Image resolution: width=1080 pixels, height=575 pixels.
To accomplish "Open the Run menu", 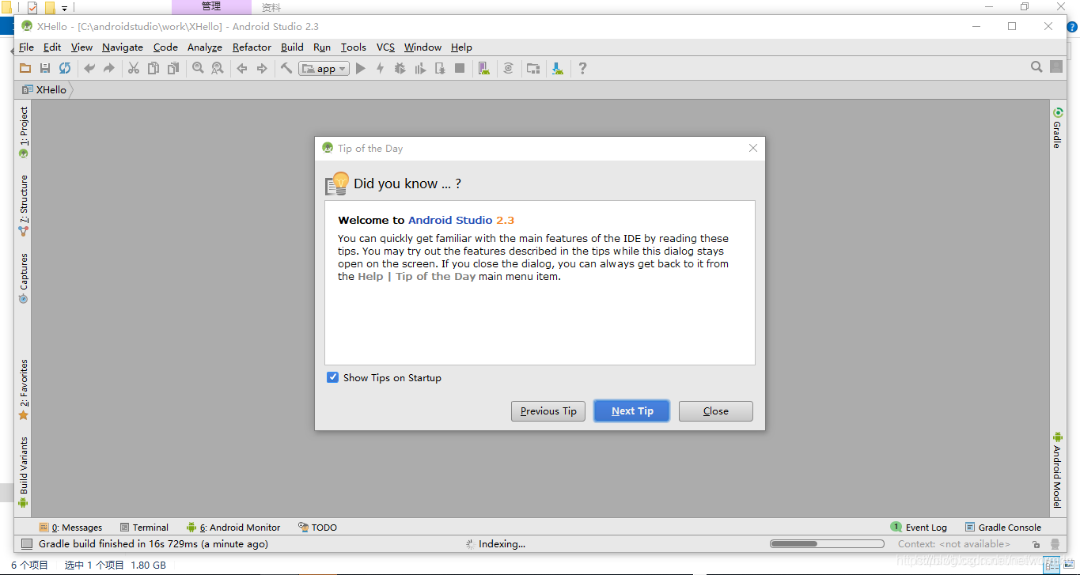I will coord(322,47).
